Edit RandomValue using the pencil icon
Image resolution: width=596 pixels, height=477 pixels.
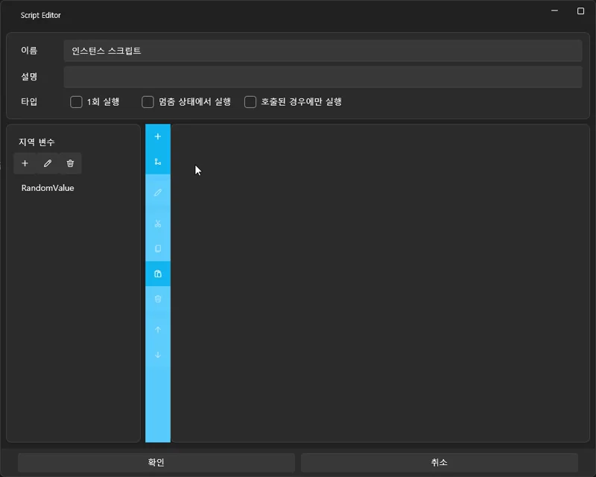click(x=47, y=163)
